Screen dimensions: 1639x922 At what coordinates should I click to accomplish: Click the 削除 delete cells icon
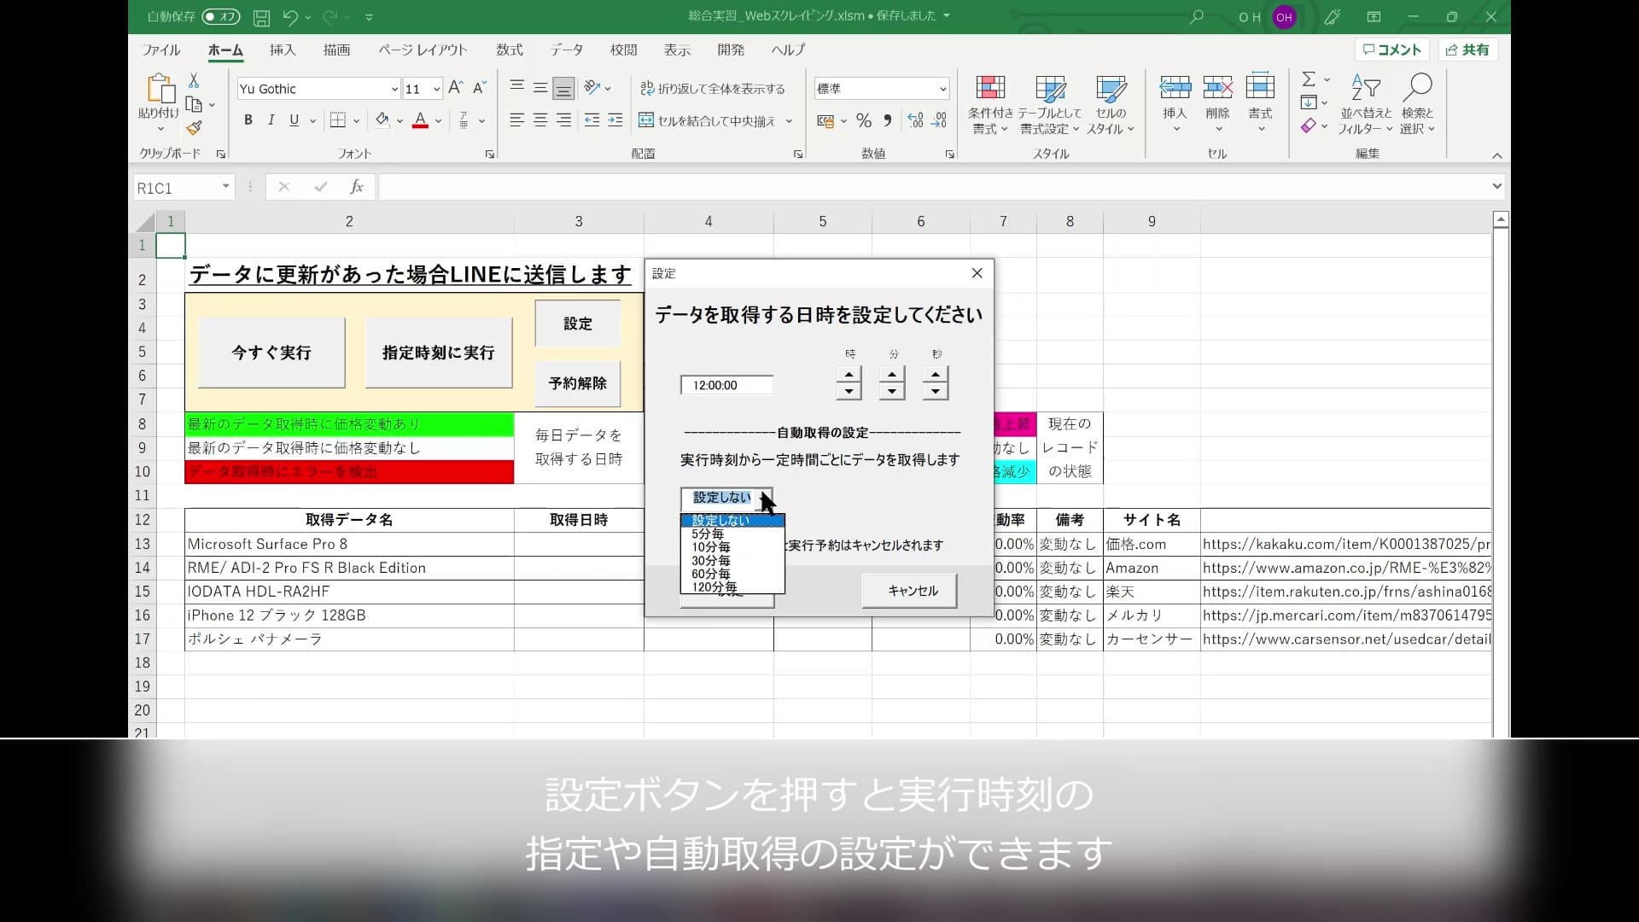pos(1217,86)
